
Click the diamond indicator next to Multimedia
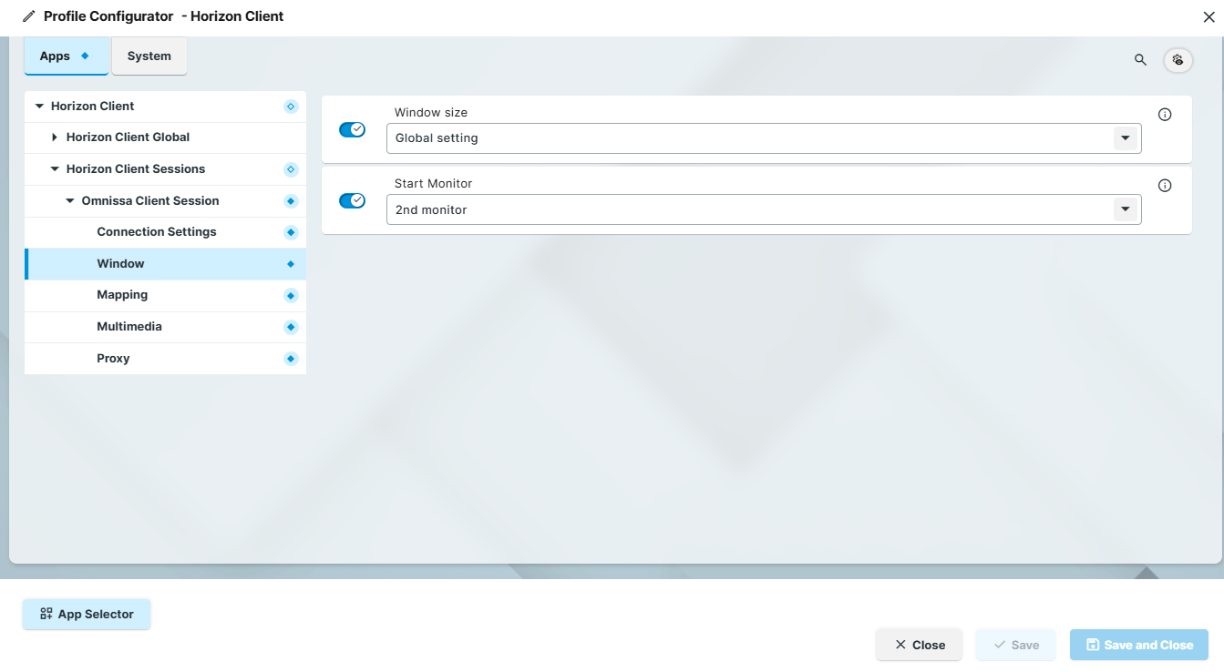coord(290,327)
